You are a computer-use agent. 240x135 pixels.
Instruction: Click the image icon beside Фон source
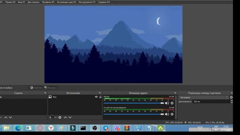pyautogui.click(x=50, y=97)
